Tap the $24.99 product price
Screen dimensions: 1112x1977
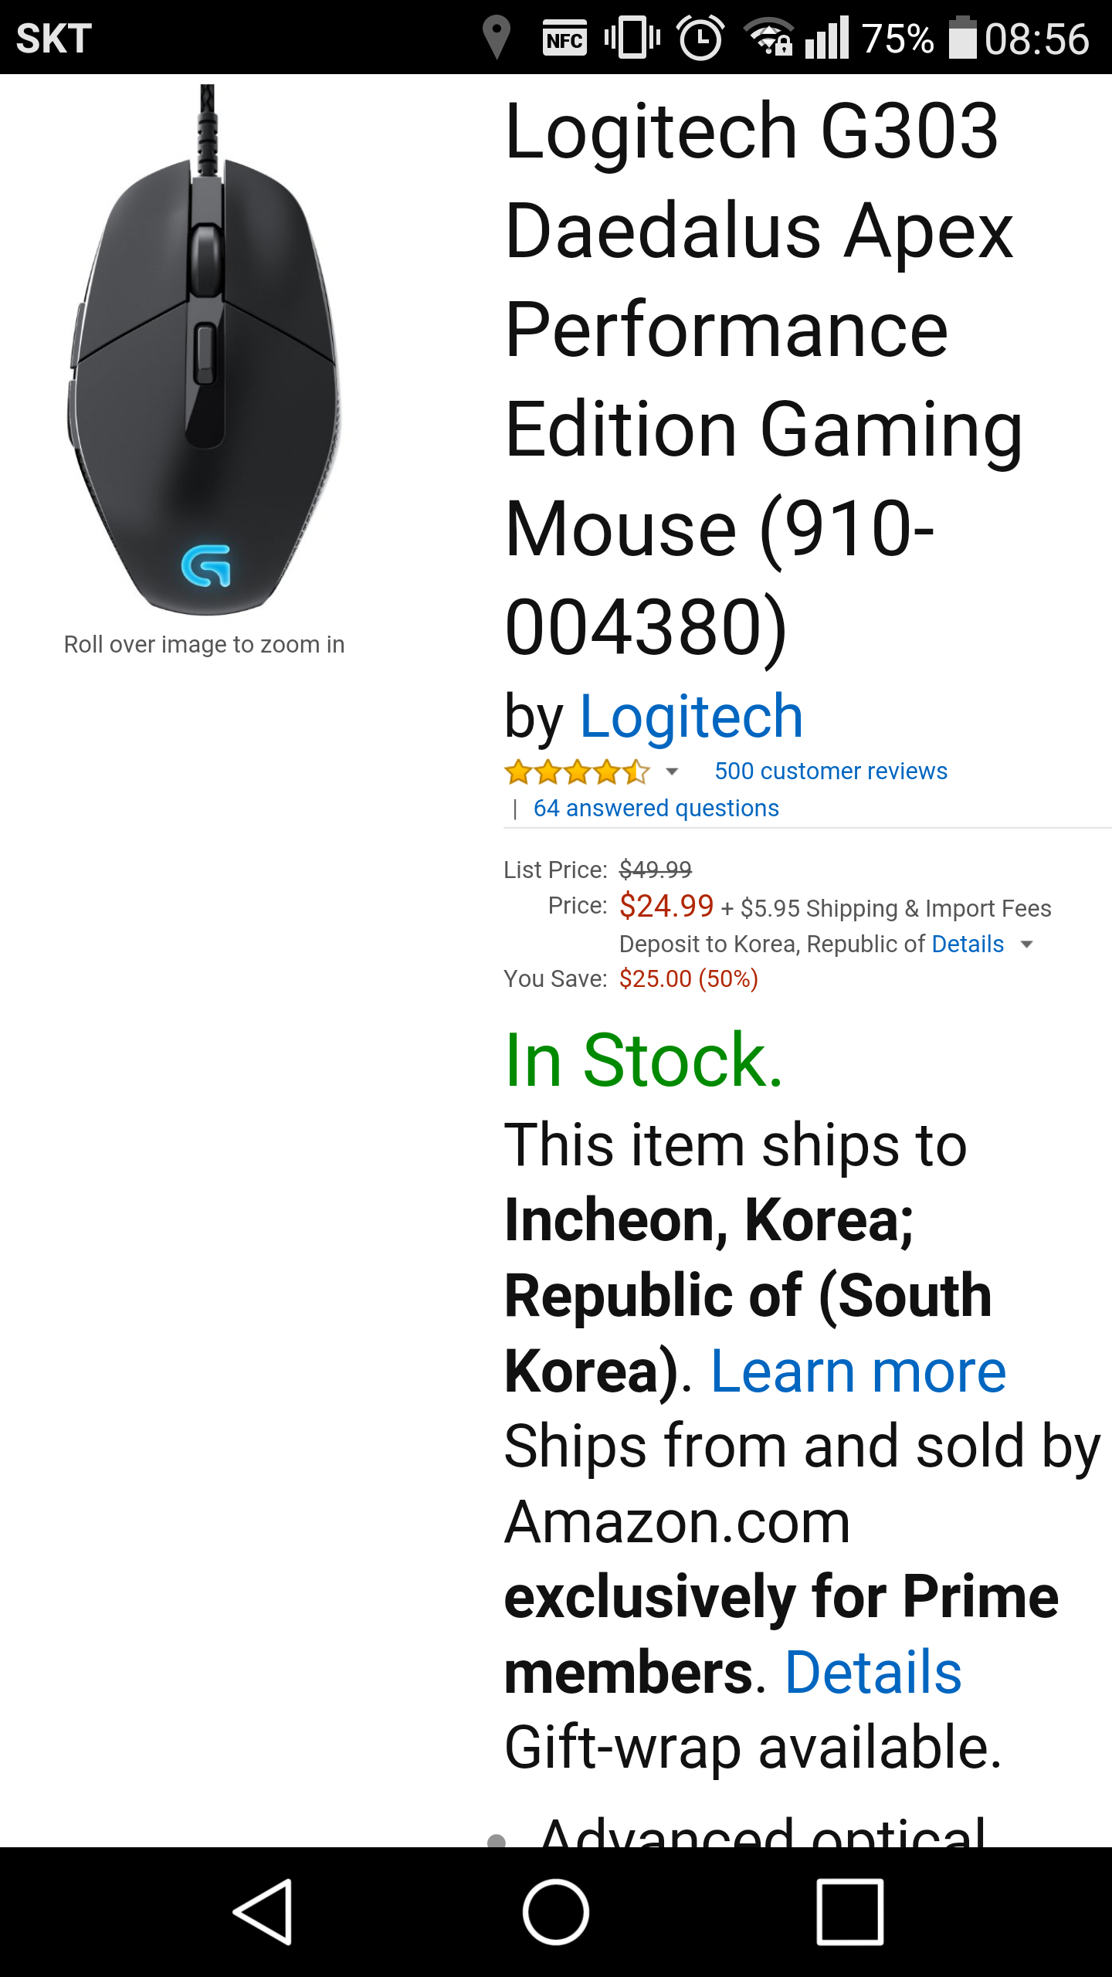pyautogui.click(x=666, y=906)
